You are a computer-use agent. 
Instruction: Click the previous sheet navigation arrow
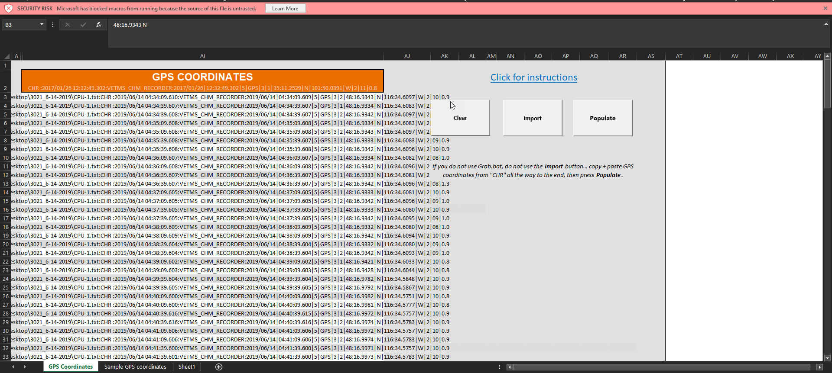pos(13,367)
